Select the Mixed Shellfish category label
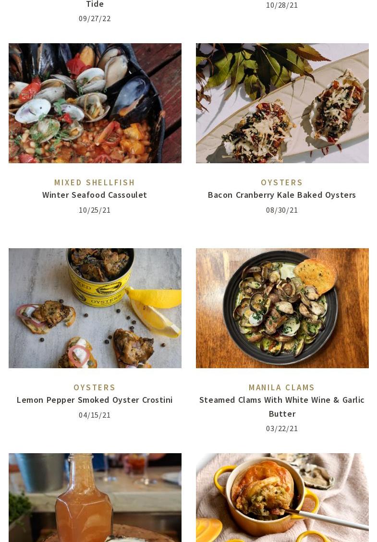The image size is (377, 542). [95, 182]
